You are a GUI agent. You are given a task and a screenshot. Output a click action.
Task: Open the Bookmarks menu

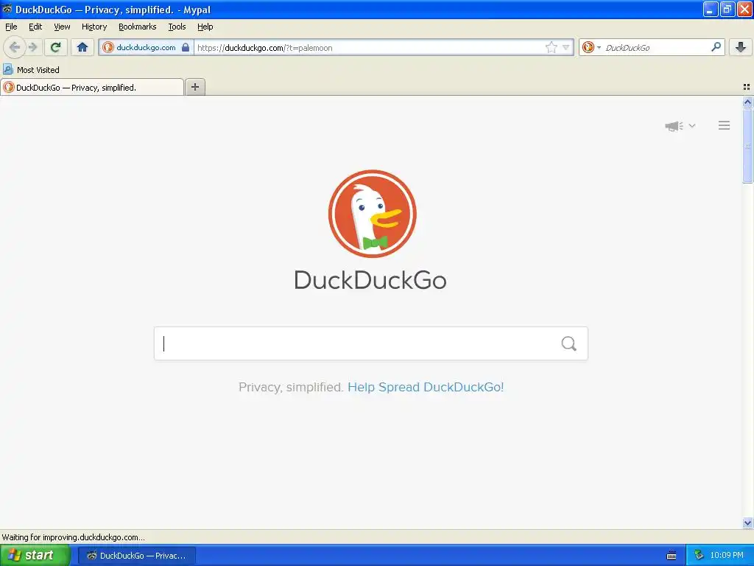pos(138,27)
